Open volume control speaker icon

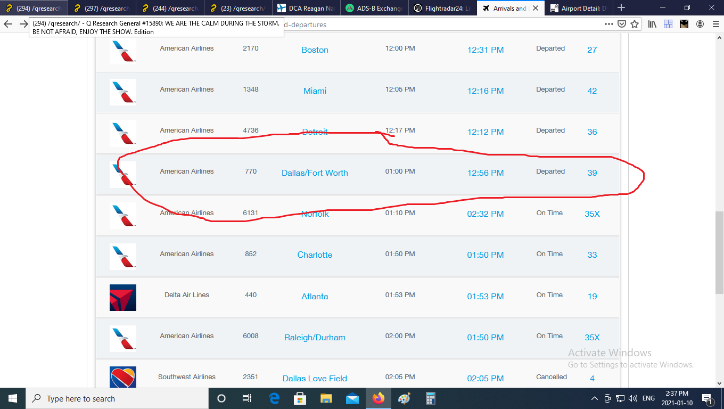coord(633,398)
